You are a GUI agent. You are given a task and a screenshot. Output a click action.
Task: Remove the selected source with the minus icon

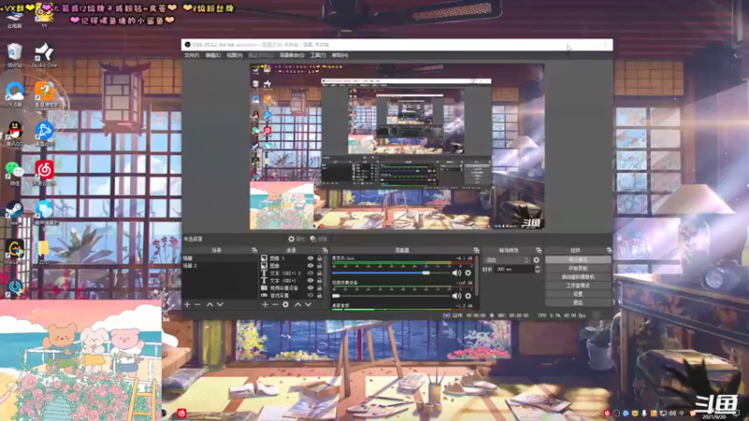pyautogui.click(x=275, y=305)
